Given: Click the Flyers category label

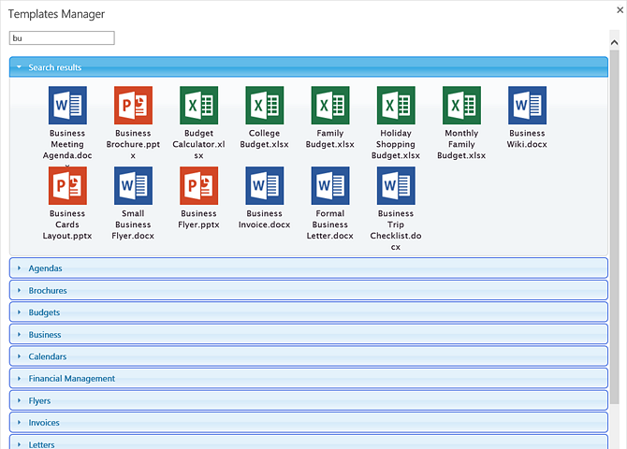Looking at the screenshot, I should pos(39,400).
